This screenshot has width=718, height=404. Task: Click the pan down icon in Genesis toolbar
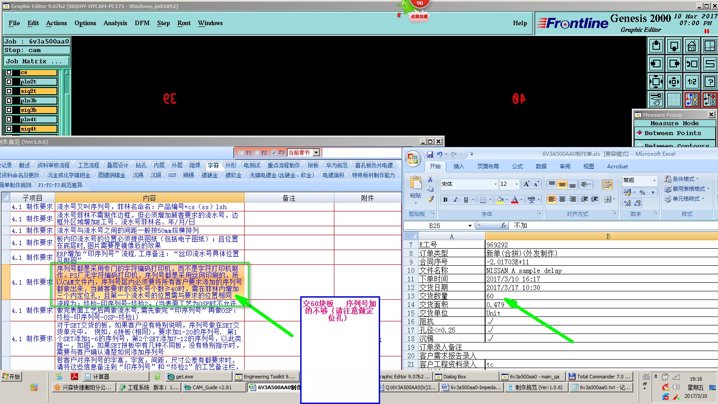[674, 46]
